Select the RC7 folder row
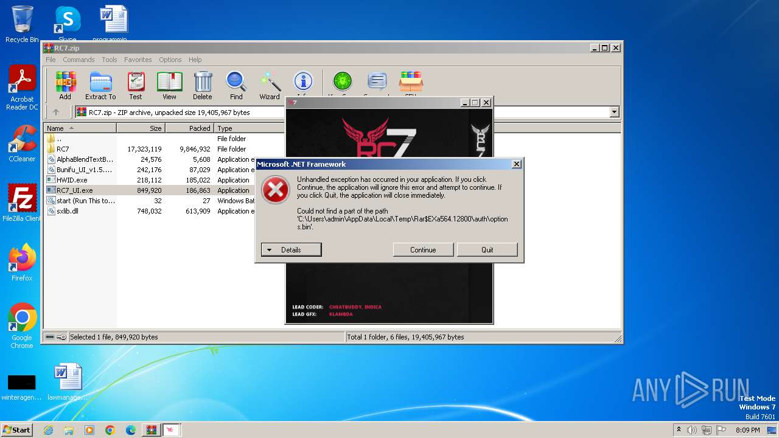The height and width of the screenshot is (438, 779). (x=164, y=149)
